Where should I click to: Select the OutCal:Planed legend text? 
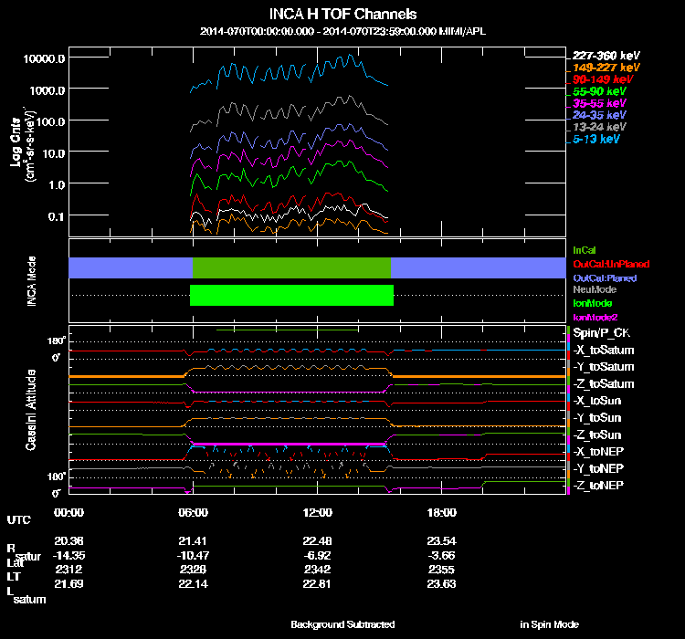coord(605,278)
